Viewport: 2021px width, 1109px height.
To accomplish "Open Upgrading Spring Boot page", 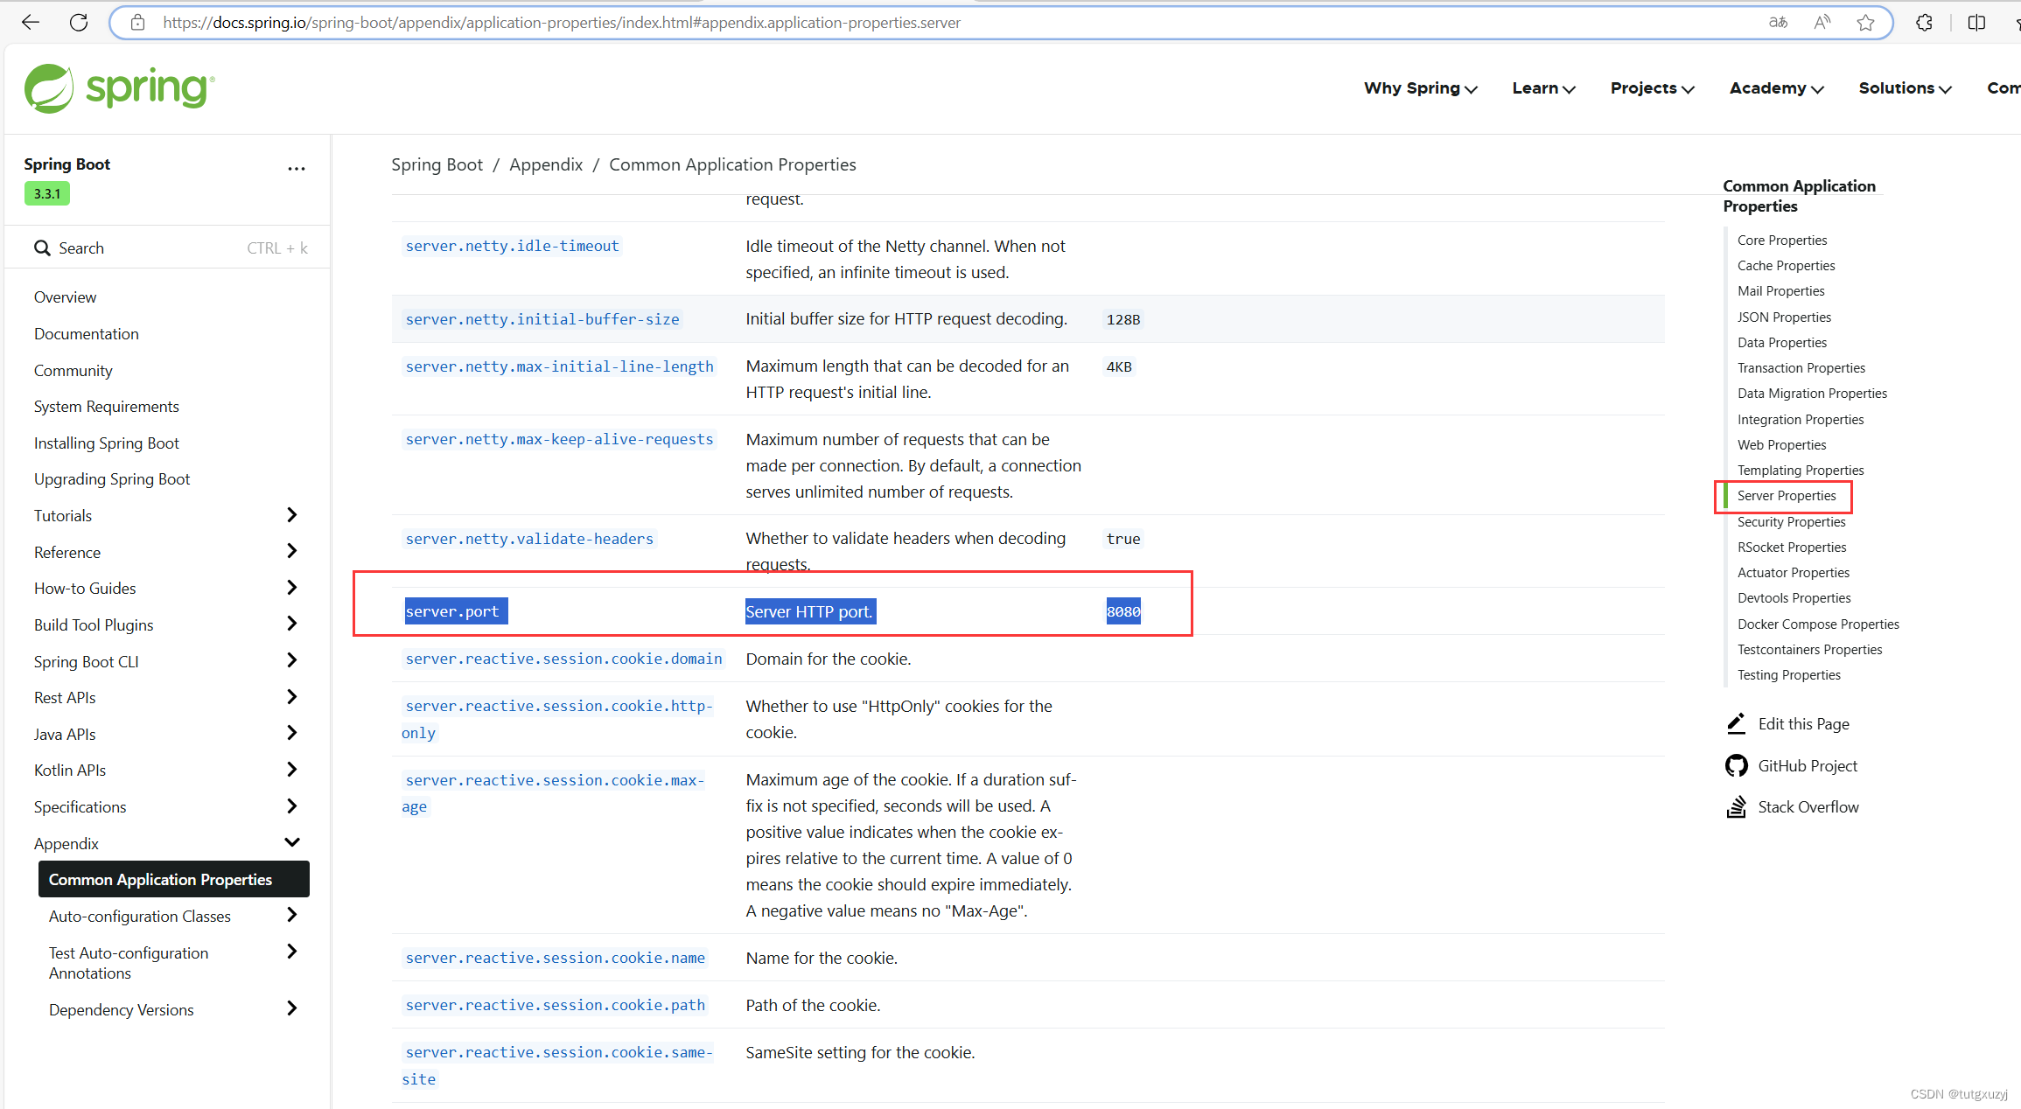I will [112, 479].
